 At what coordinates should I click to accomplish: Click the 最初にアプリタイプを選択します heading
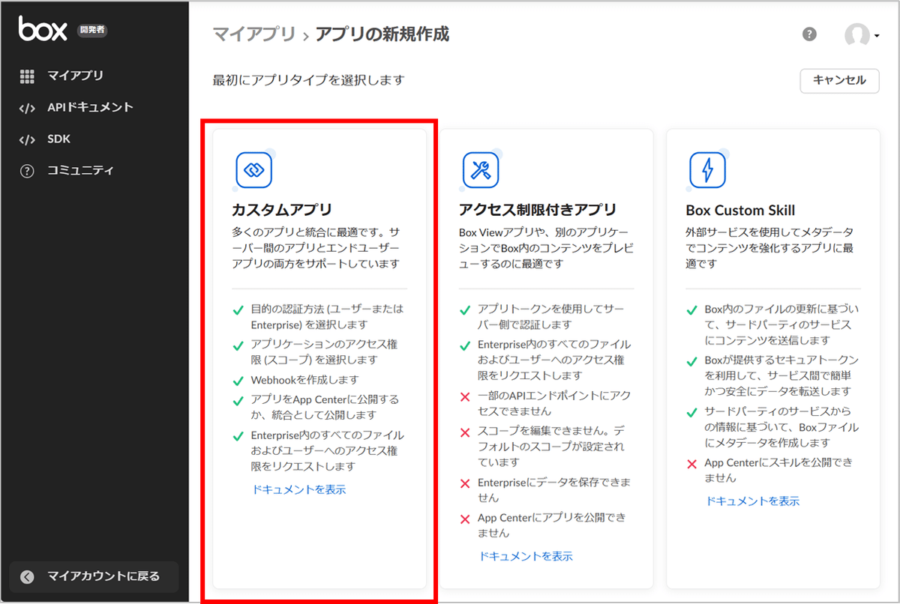(309, 80)
